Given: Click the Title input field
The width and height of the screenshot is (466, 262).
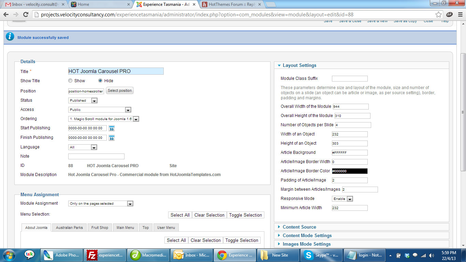Looking at the screenshot, I should tap(116, 71).
